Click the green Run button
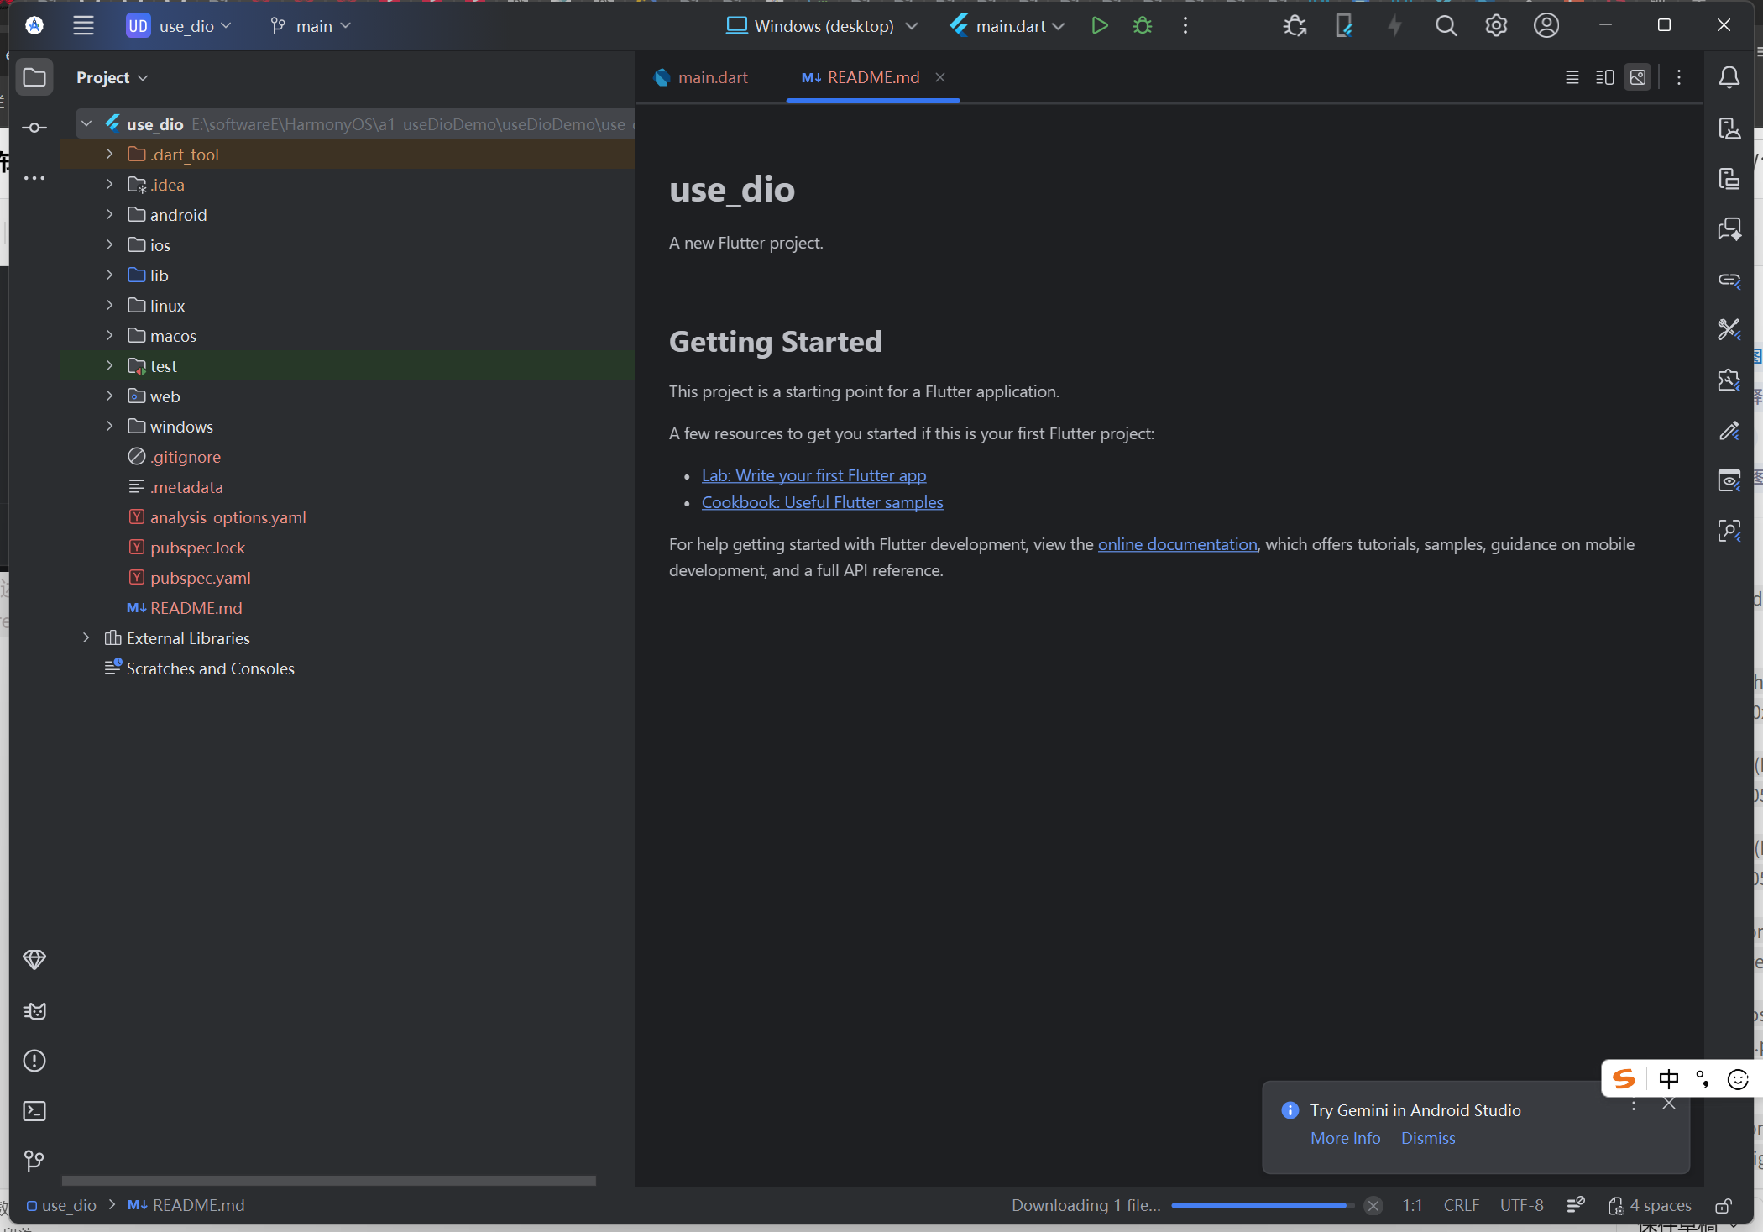1763x1232 pixels. (1099, 26)
